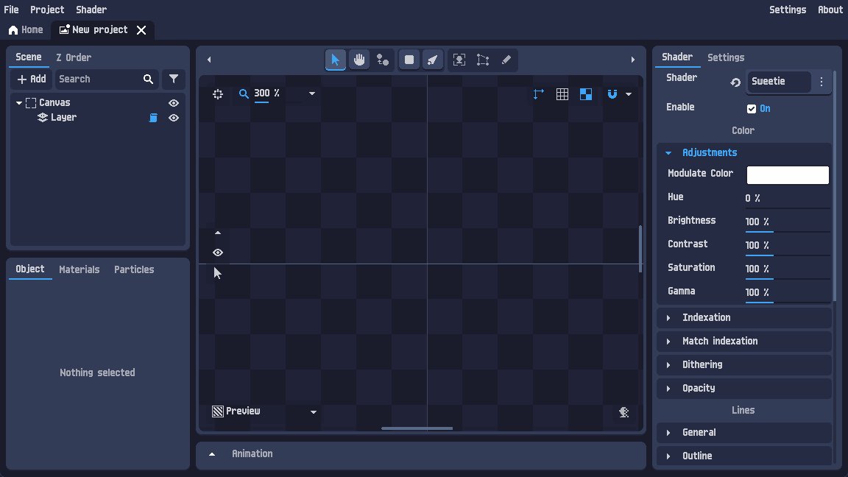The image size is (848, 477).
Task: Click the Brightness slider value
Action: tap(787, 222)
